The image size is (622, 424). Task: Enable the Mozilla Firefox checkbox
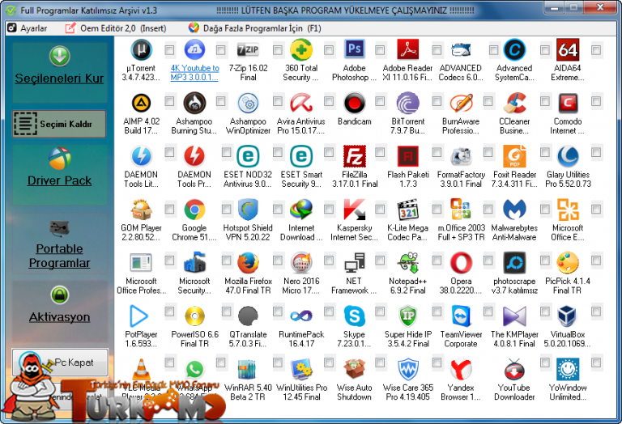click(x=278, y=260)
